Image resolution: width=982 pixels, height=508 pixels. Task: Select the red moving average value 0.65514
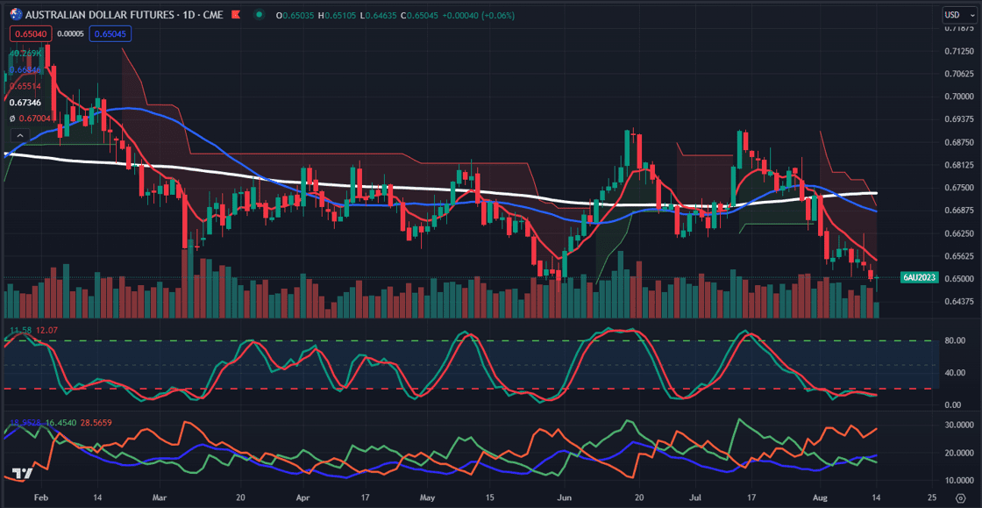[25, 87]
